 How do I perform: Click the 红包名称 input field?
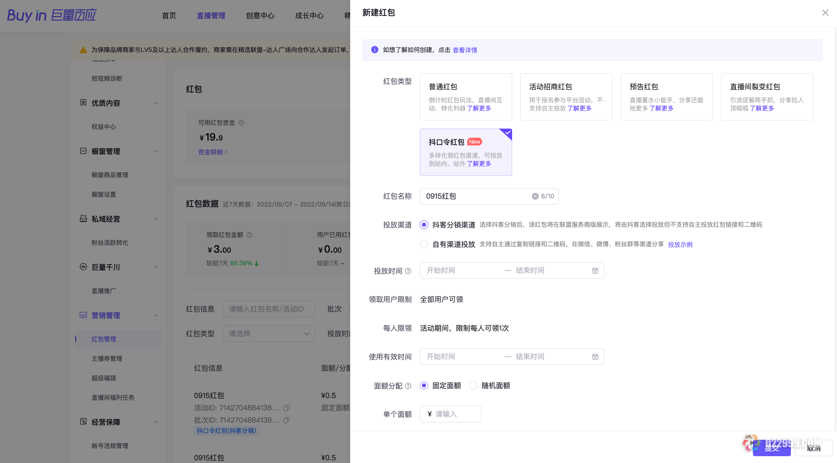pyautogui.click(x=489, y=196)
